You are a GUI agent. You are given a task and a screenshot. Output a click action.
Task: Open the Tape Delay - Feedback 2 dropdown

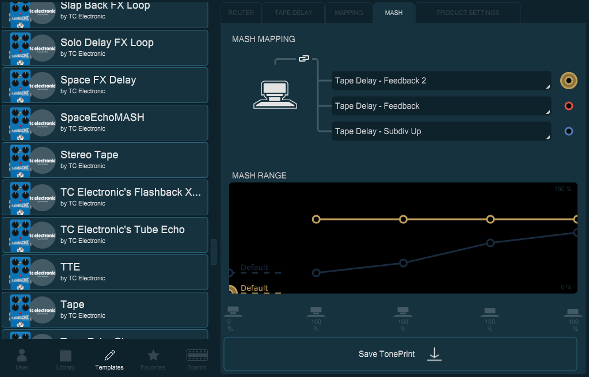[442, 81]
